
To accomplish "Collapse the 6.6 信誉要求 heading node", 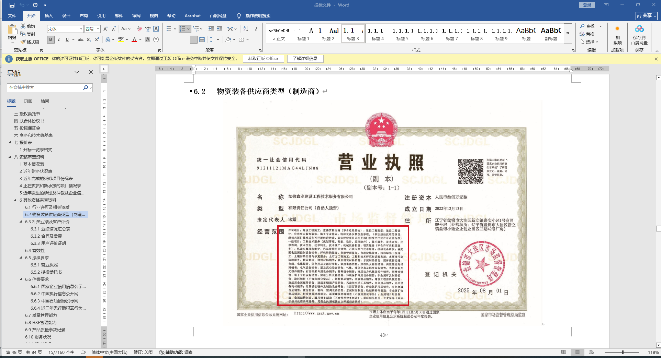I will [21, 279].
